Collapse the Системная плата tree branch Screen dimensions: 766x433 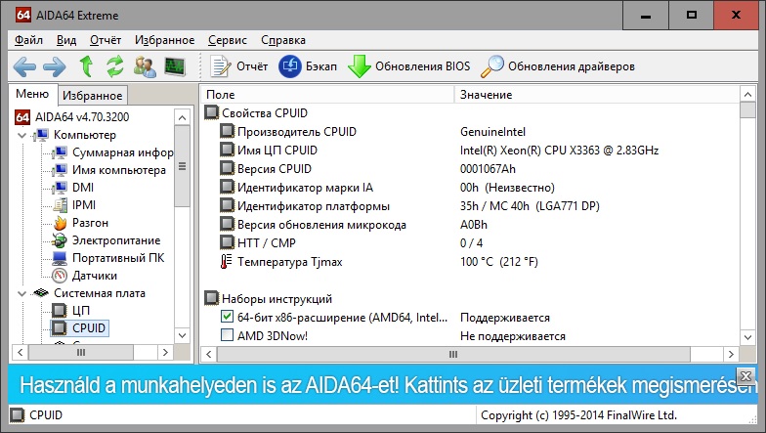click(x=21, y=293)
